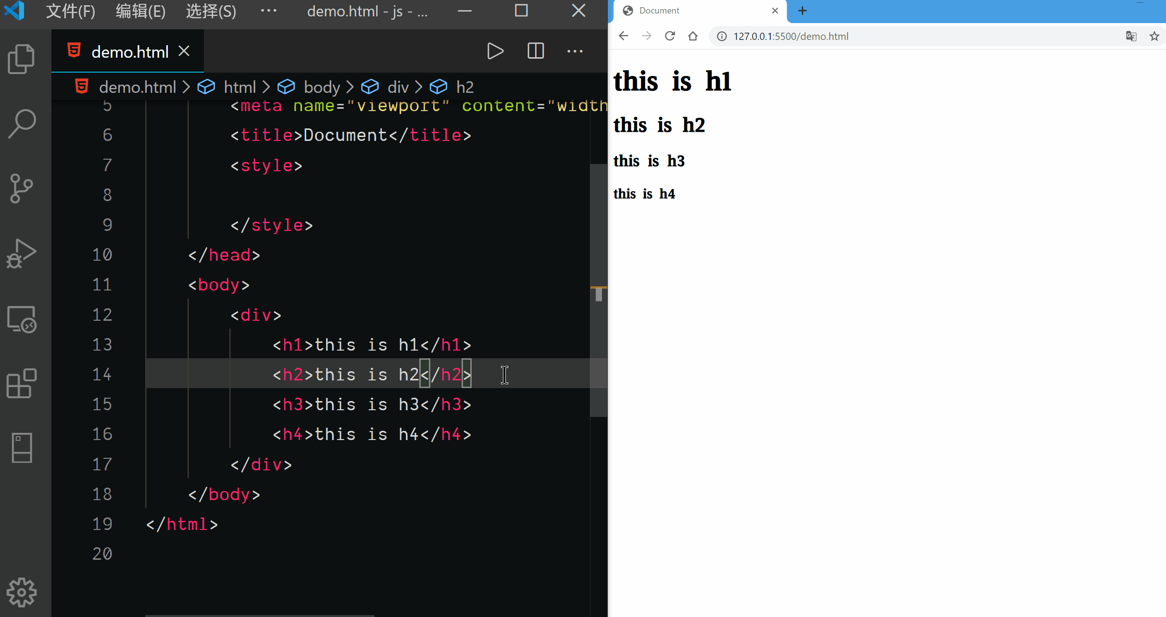Open the 文件(F) menu
Screen dimensions: 1166x617
coord(70,11)
